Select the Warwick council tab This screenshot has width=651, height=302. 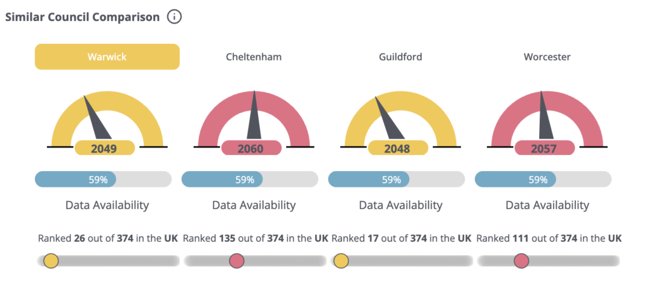107,57
